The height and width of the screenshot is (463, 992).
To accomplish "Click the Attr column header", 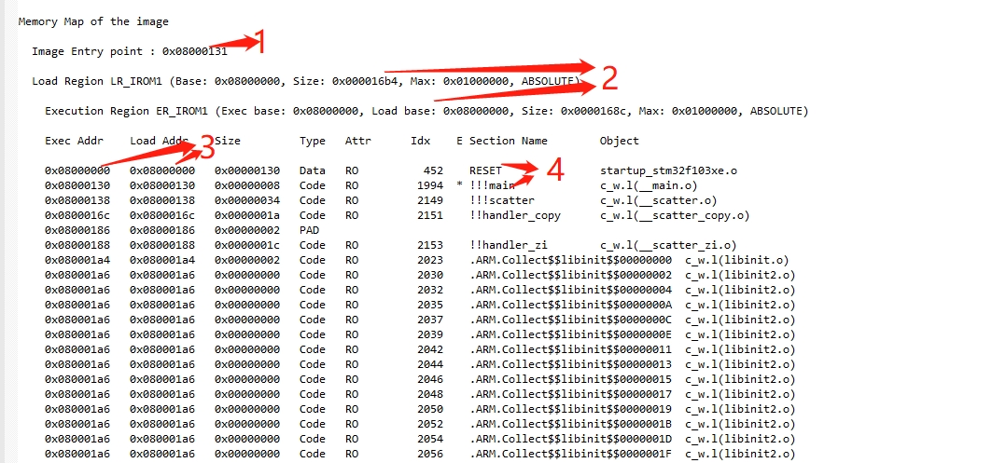I will click(357, 141).
